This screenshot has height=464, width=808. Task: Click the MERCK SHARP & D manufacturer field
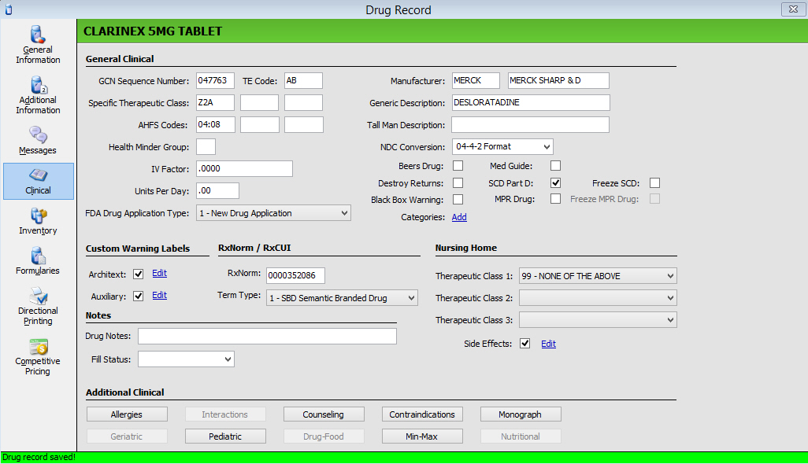click(x=558, y=80)
